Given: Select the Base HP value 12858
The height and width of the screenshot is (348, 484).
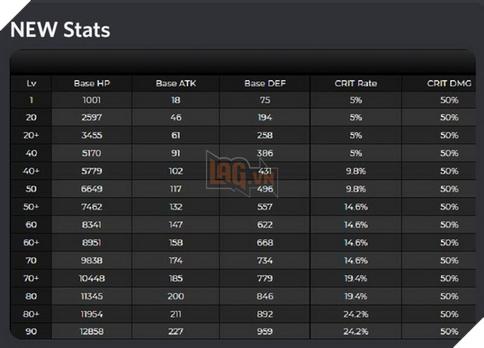Looking at the screenshot, I should [91, 331].
